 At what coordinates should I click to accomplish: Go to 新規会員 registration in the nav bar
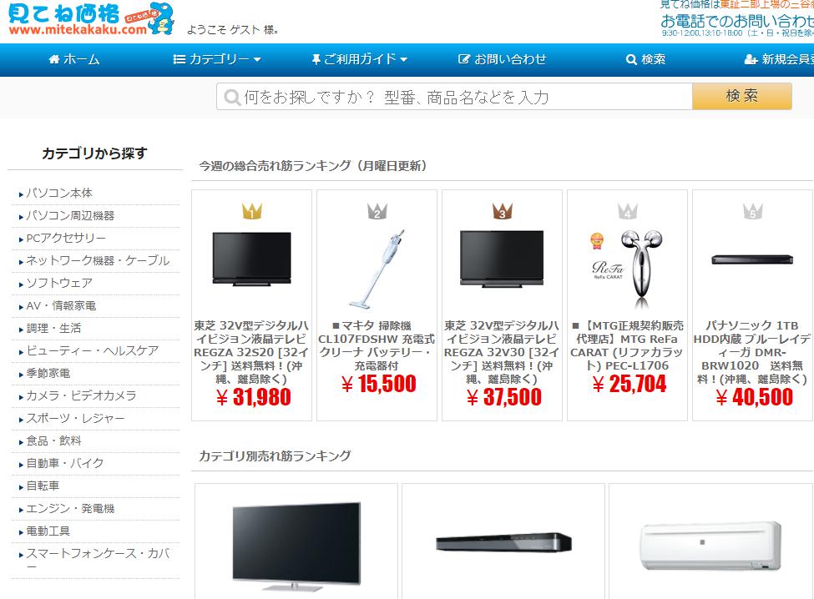click(x=779, y=59)
